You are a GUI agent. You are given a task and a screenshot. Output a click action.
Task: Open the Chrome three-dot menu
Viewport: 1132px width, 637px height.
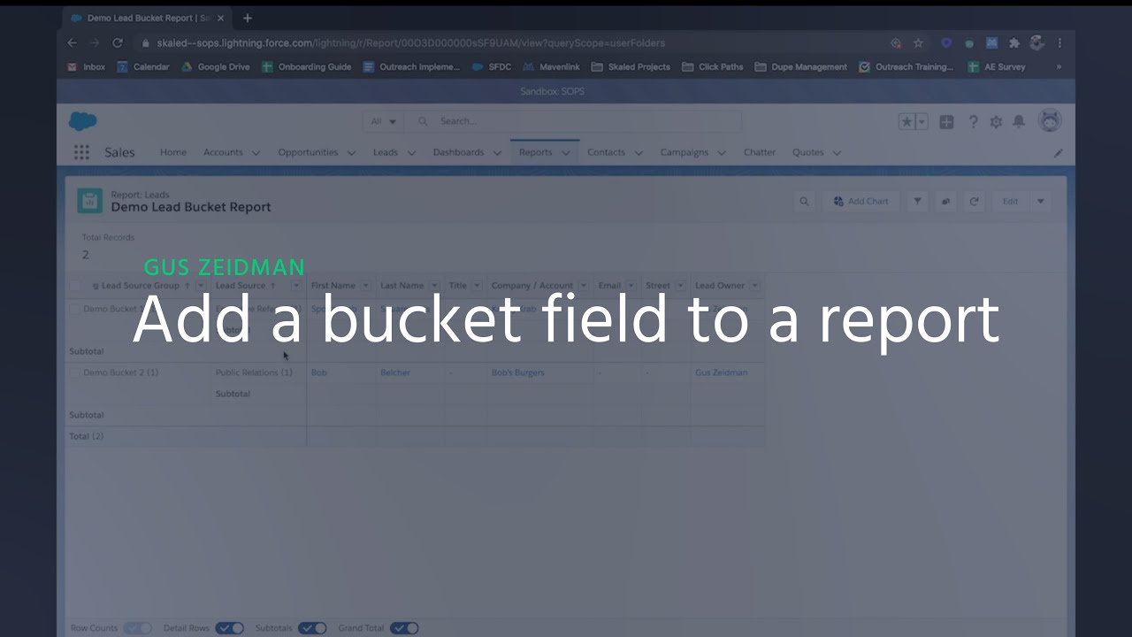1059,42
